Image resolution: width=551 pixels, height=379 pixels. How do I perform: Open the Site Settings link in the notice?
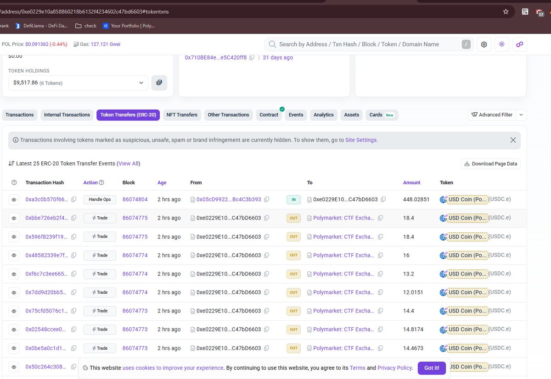tap(361, 140)
